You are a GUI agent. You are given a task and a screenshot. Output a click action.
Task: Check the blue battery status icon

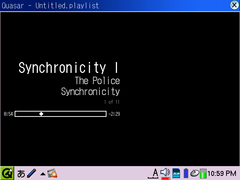click(x=186, y=173)
